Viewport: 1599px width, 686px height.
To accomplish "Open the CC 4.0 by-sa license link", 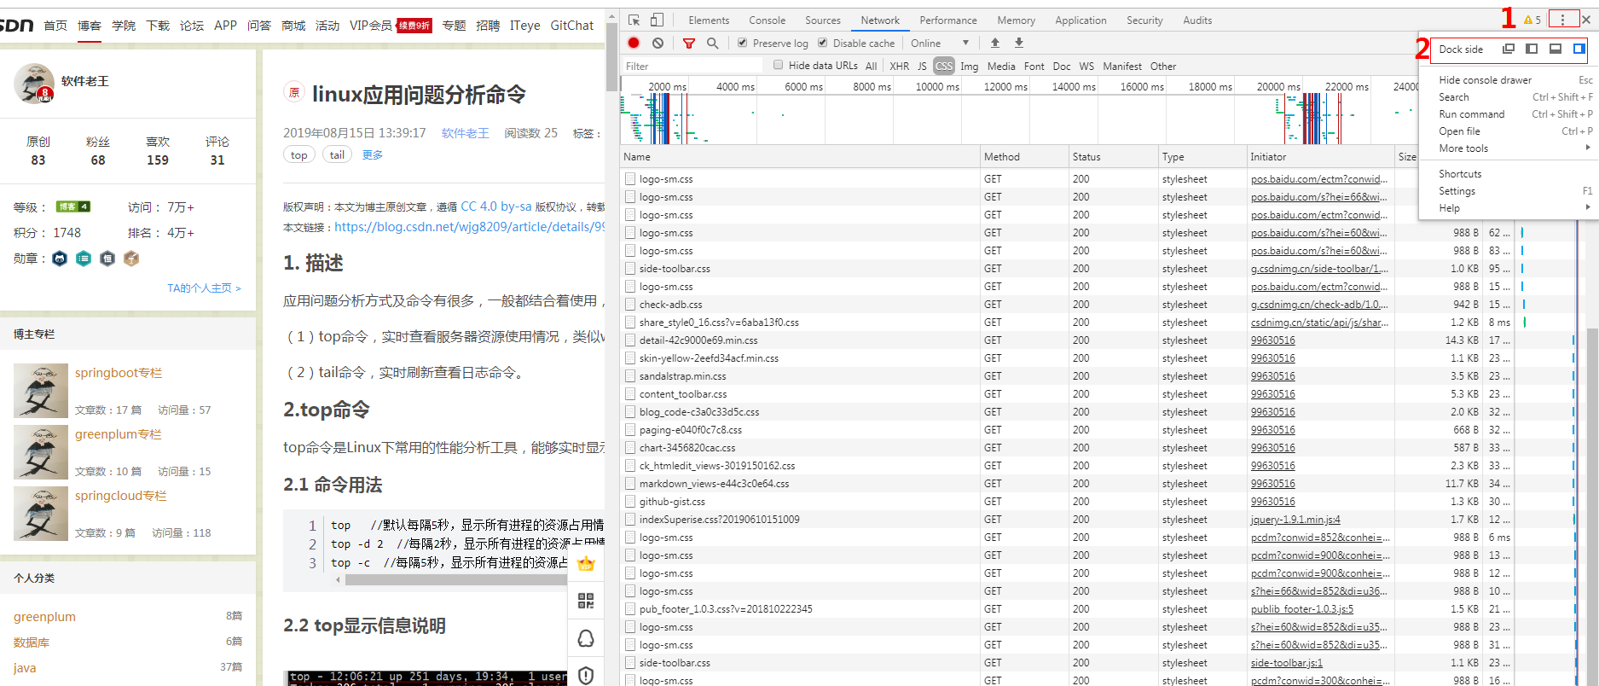I will pos(496,206).
